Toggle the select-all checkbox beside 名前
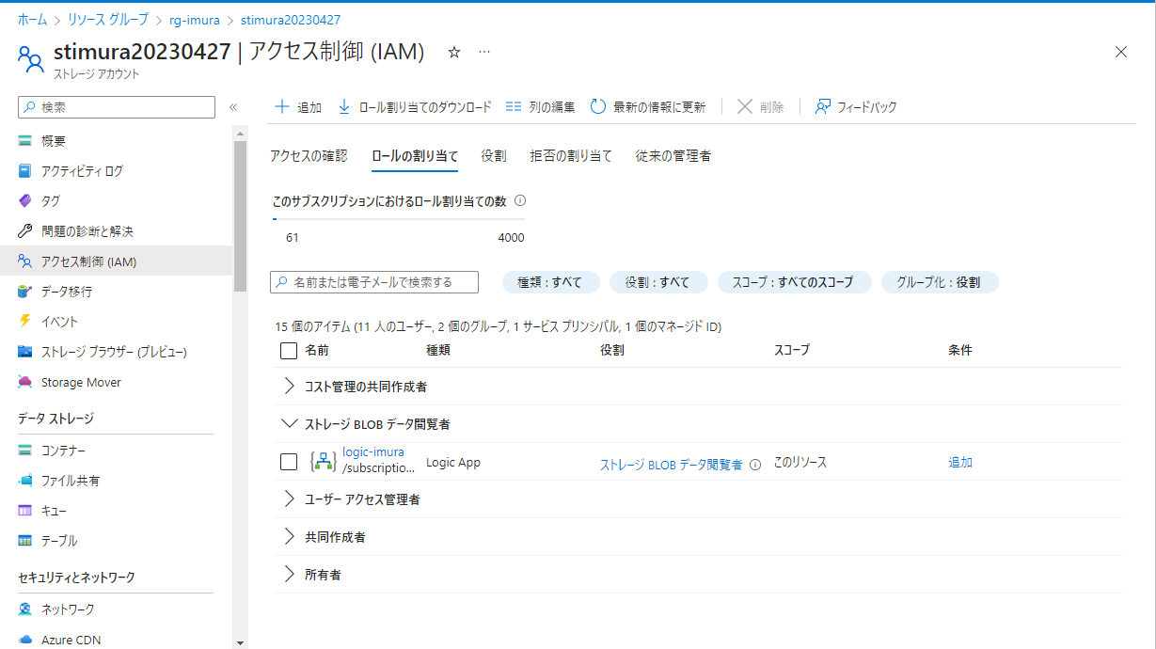1156x649 pixels. point(289,351)
